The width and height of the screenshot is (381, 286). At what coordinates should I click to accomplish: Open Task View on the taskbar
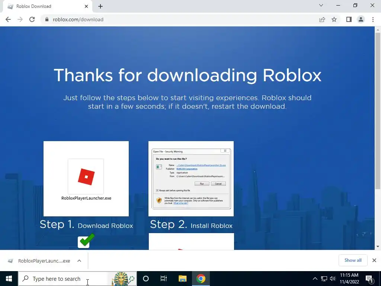coord(164,279)
